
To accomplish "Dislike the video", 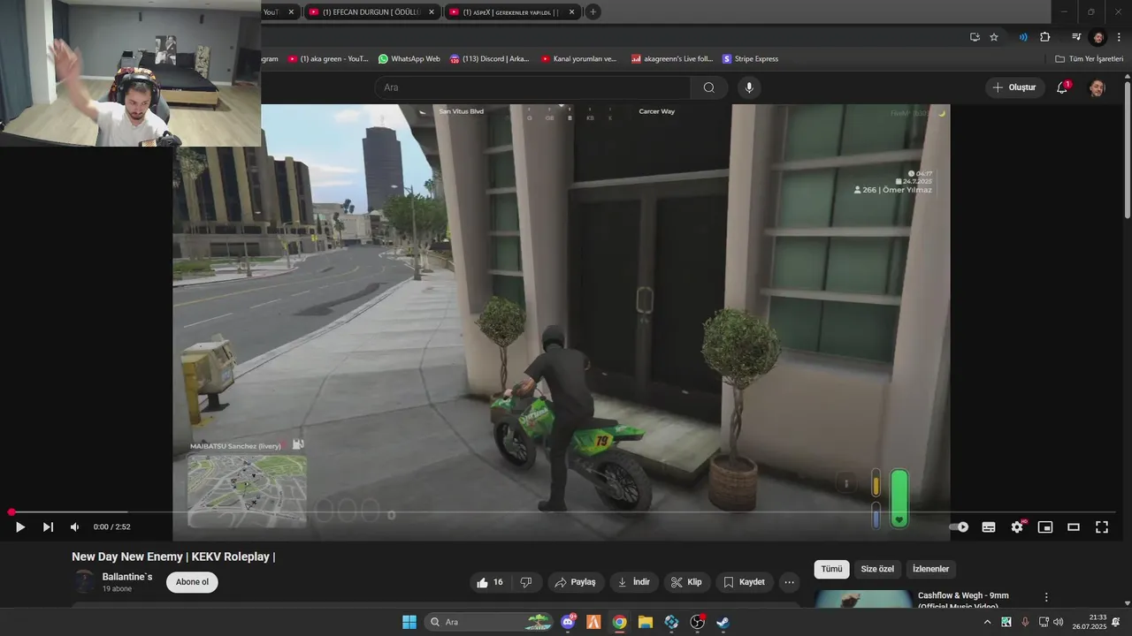I will [526, 582].
